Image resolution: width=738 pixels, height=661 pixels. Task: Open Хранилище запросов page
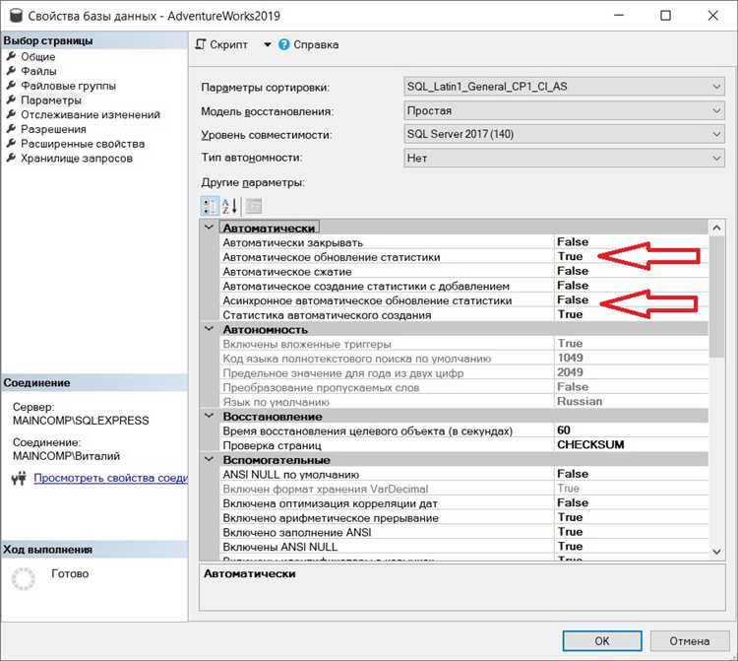(77, 159)
